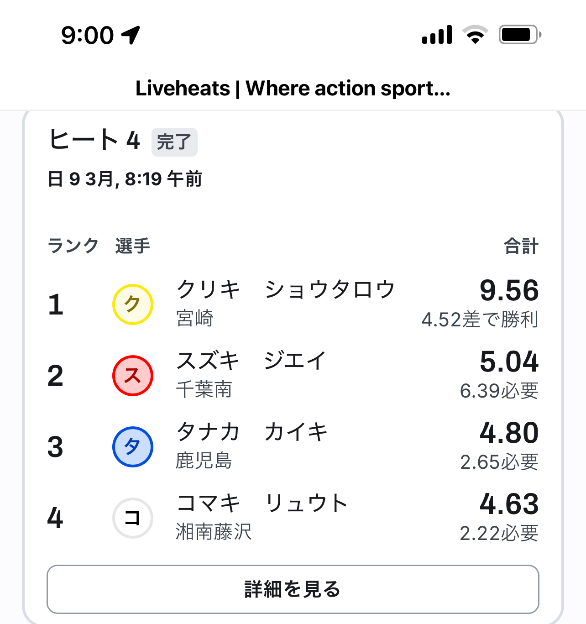This screenshot has width=586, height=624.
Task: Tap the yellow ク jersey avatar
Action: (132, 304)
